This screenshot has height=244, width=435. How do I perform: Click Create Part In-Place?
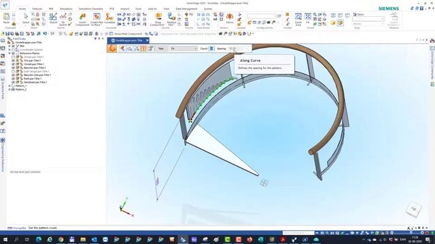97,20
